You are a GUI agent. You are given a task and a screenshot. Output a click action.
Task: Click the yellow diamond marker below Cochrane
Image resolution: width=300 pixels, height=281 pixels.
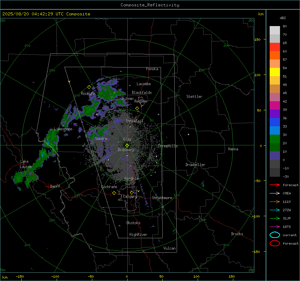[114, 193]
